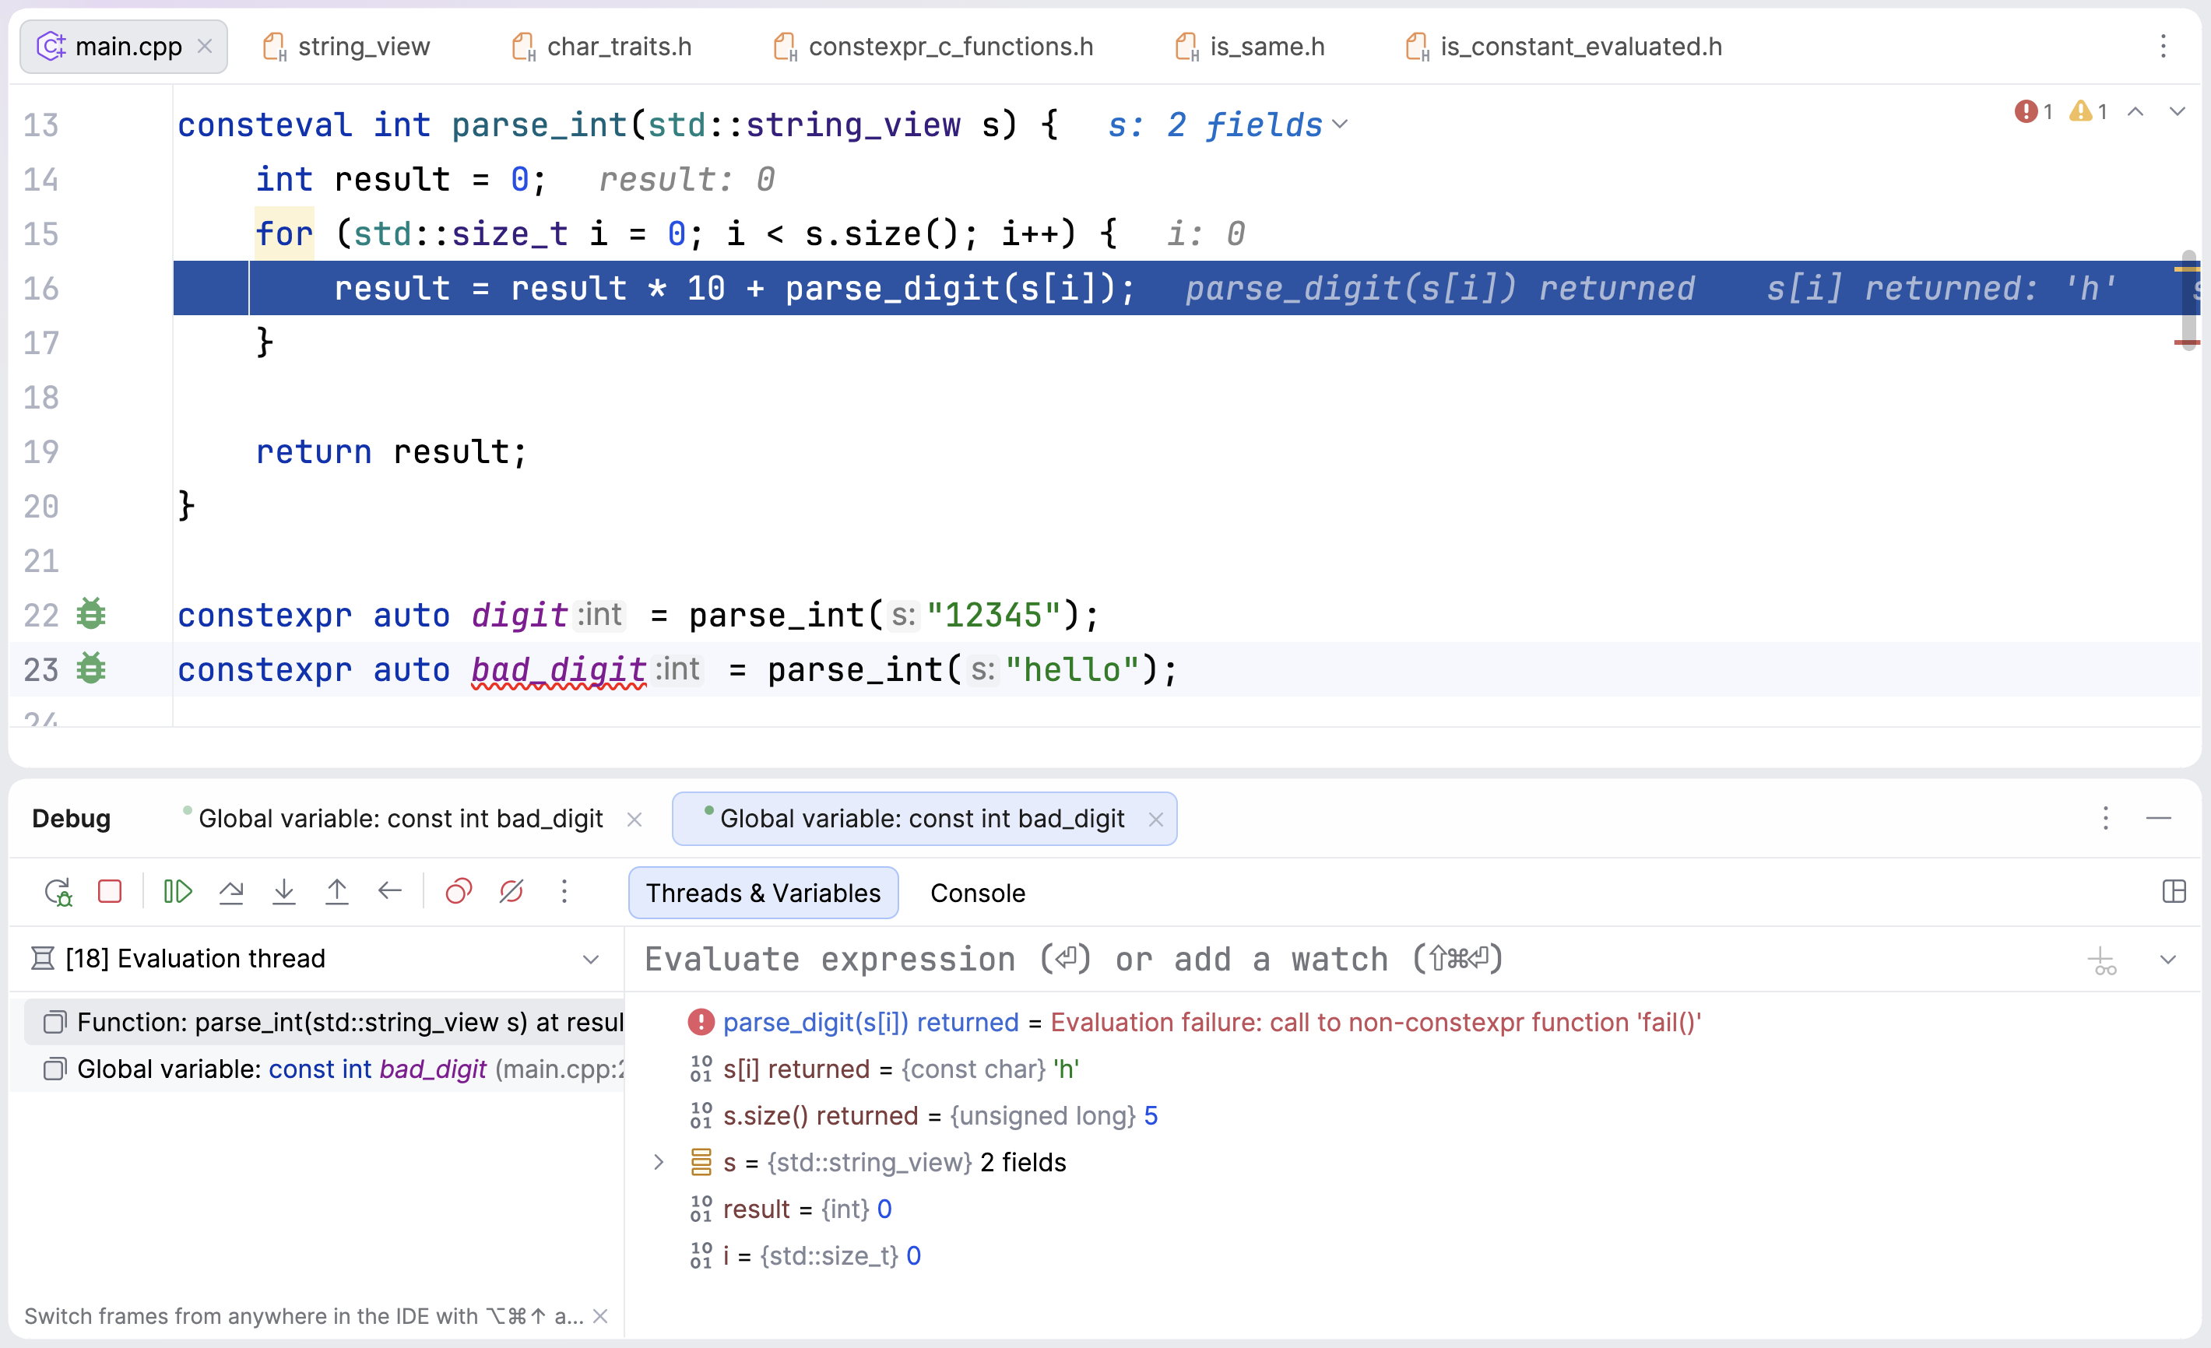The image size is (2211, 1348).
Task: Click the Step Into icon
Action: tap(283, 893)
